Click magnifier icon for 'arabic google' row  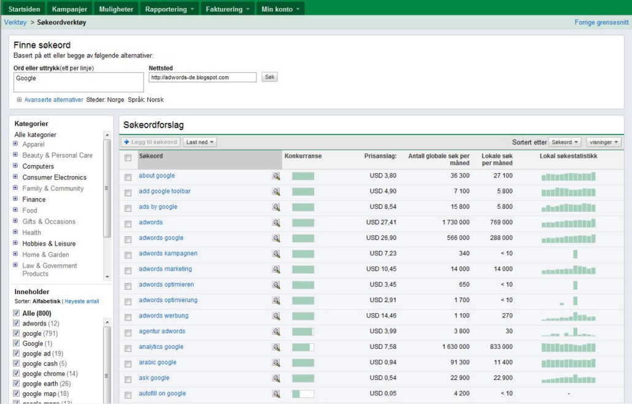pyautogui.click(x=276, y=363)
